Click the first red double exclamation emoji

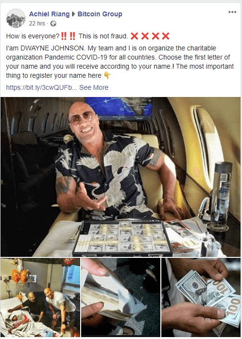click(x=64, y=36)
